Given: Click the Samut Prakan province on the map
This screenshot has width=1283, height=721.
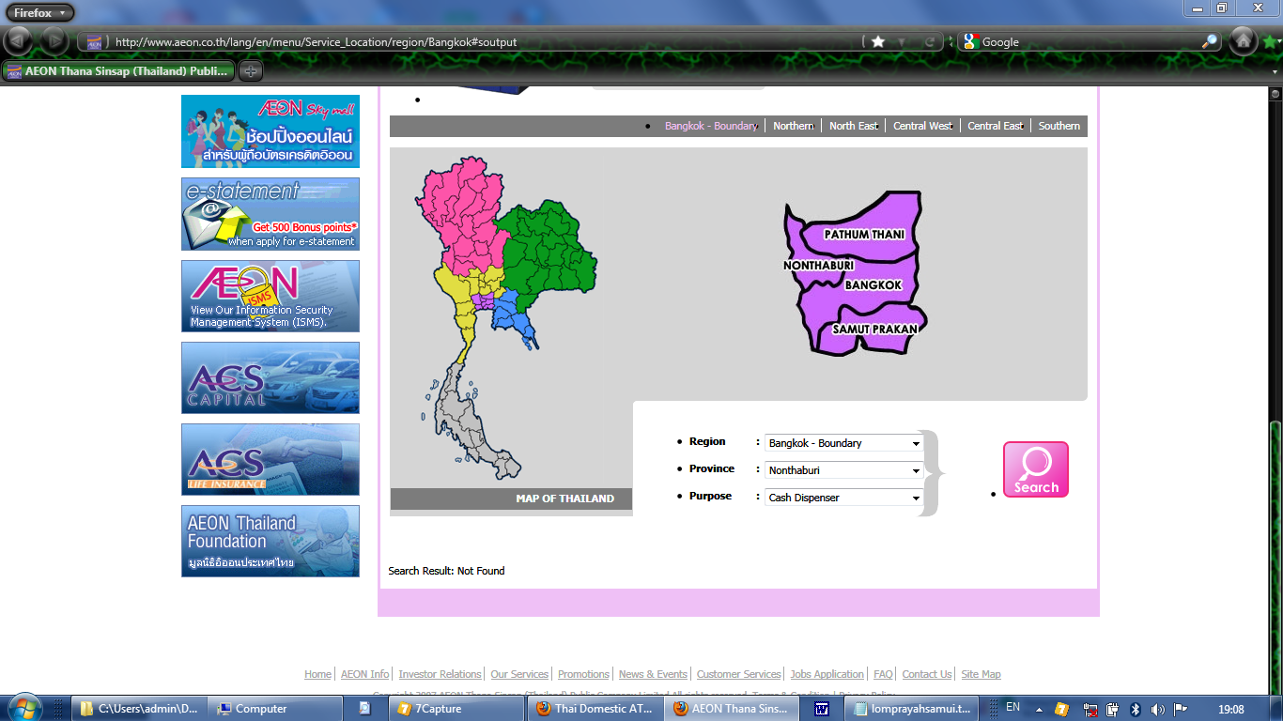Looking at the screenshot, I should click(x=874, y=330).
